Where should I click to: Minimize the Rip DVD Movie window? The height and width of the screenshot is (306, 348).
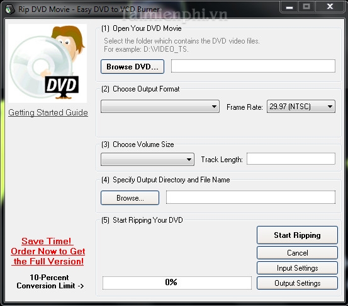(289, 7)
